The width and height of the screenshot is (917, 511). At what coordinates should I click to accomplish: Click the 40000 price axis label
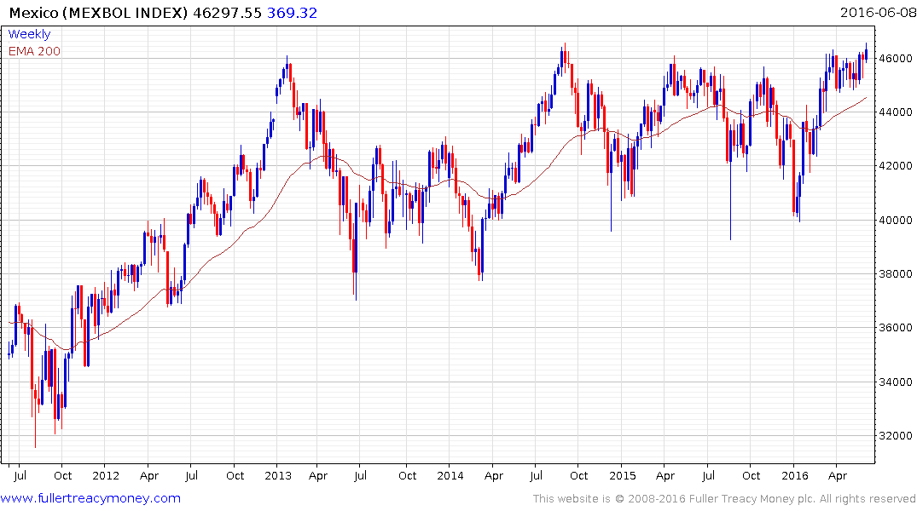point(896,221)
